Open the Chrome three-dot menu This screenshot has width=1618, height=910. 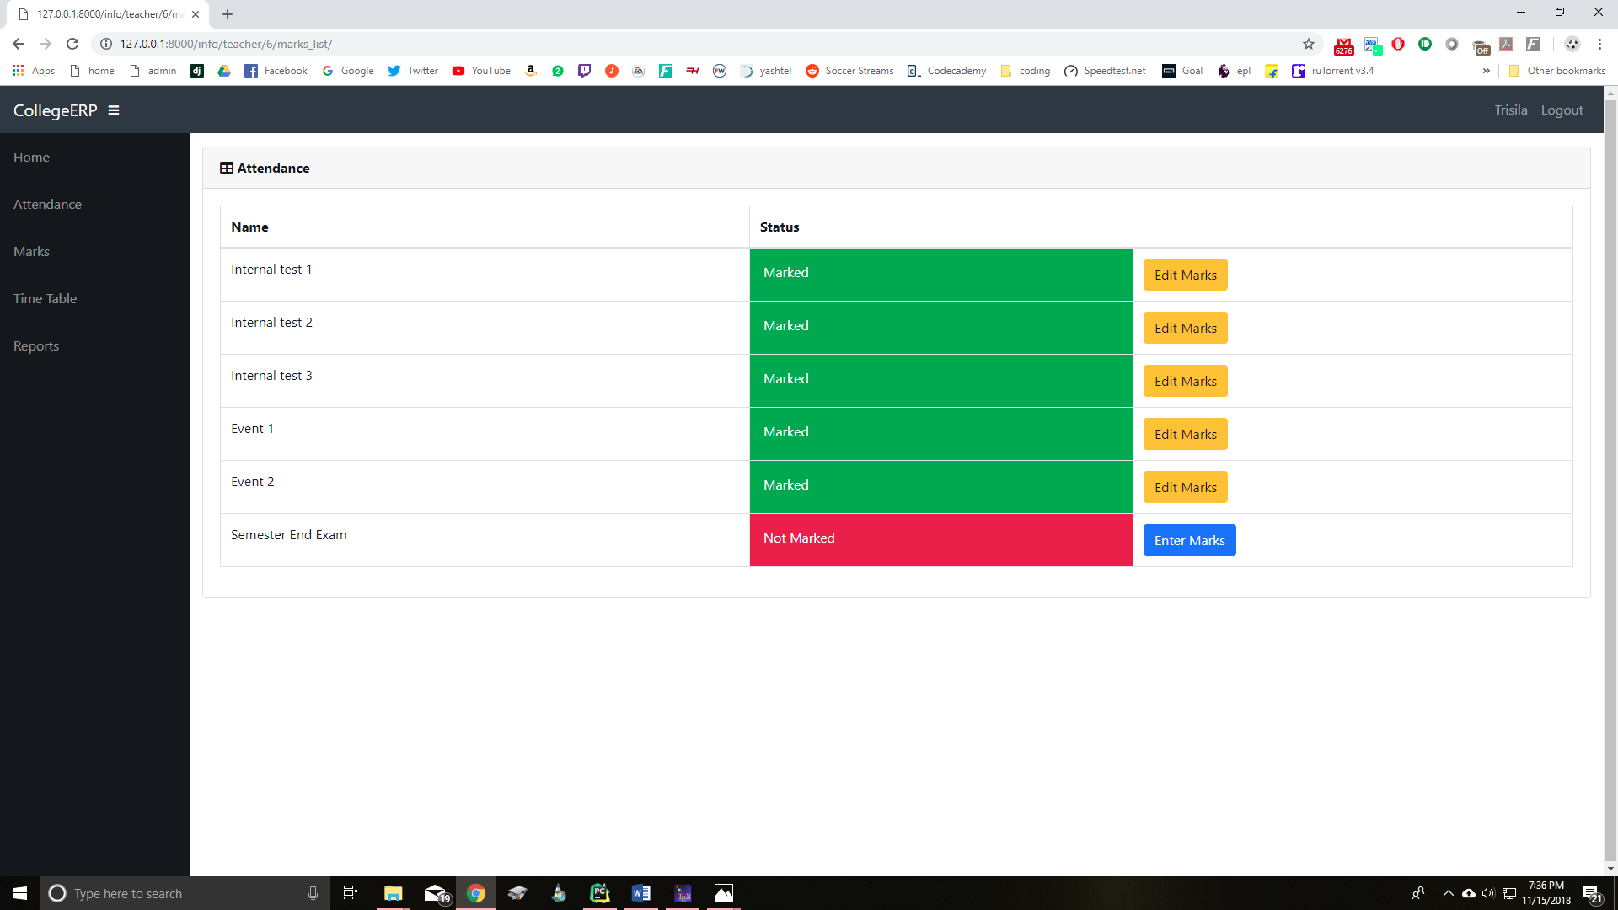pyautogui.click(x=1599, y=44)
